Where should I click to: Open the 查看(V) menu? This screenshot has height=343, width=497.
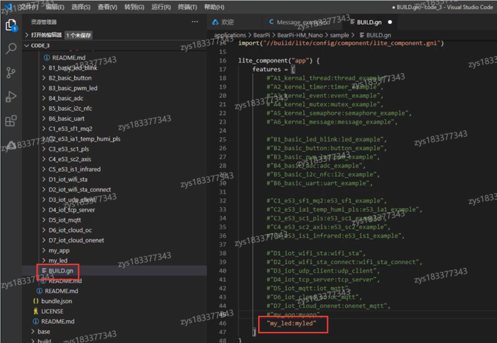coord(107,7)
